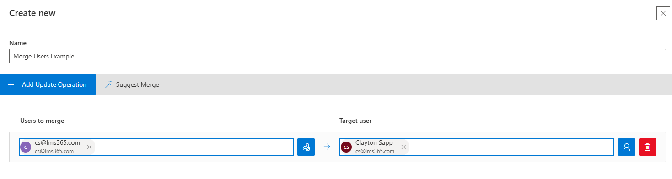Click the magic wand icon beside Suggest Merge
The image size is (672, 179).
(x=108, y=84)
